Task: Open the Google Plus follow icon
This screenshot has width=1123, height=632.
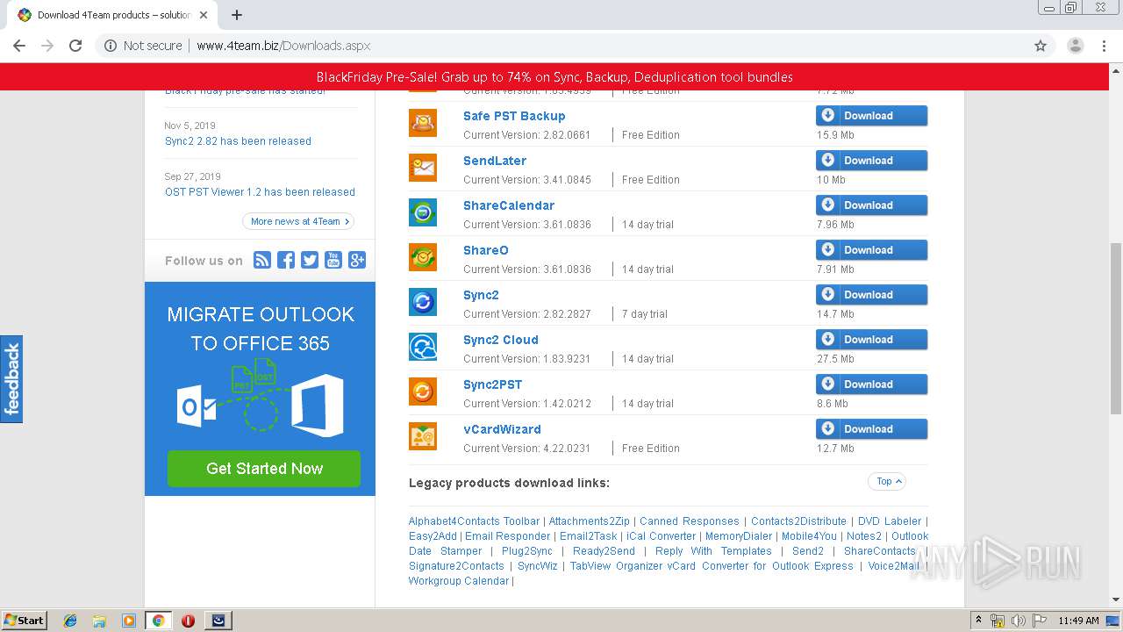Action: pos(357,260)
